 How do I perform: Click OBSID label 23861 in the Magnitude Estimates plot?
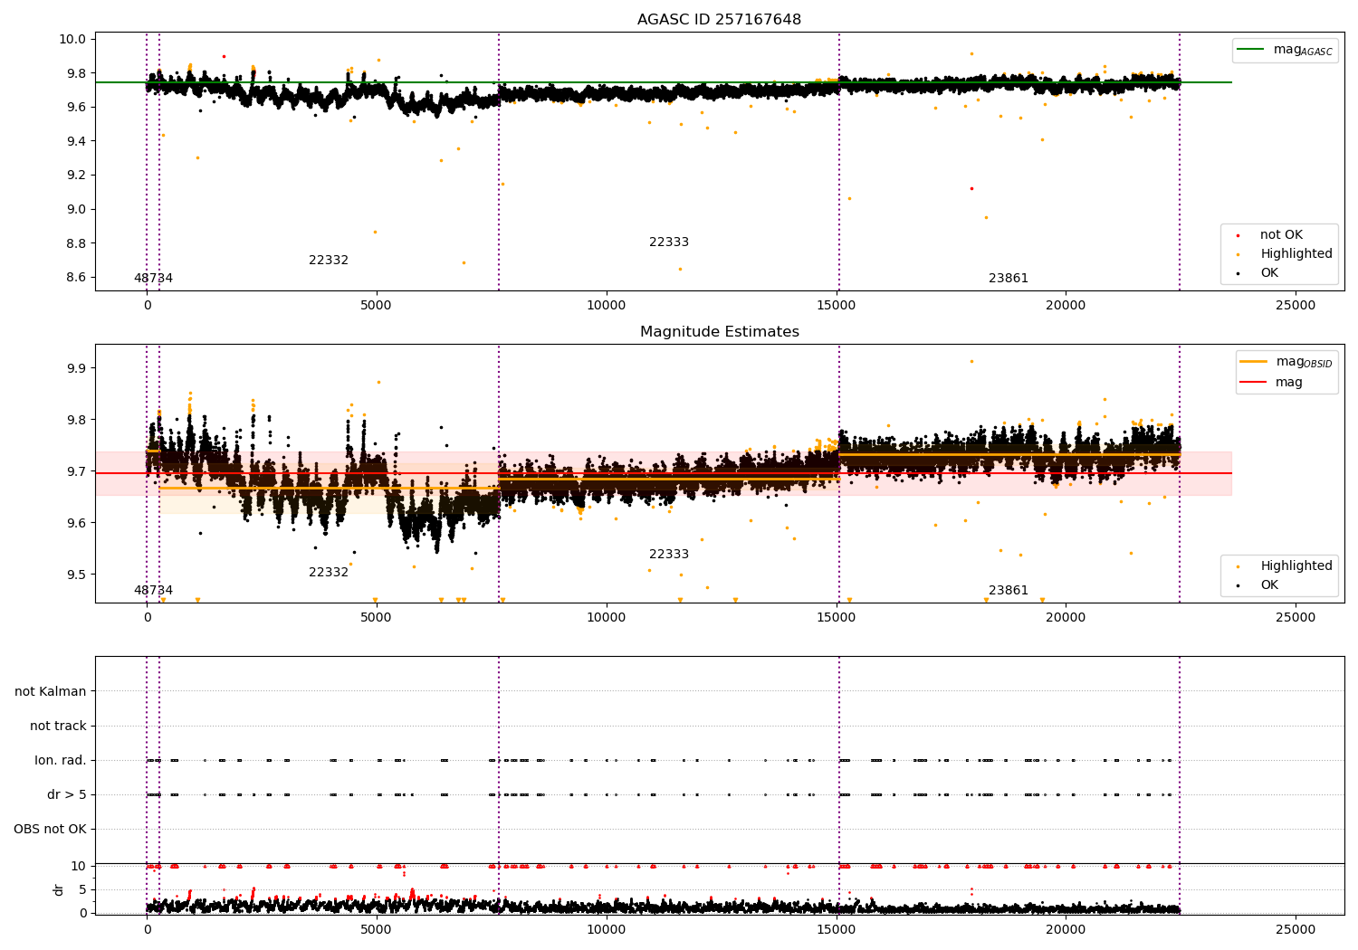tap(1009, 591)
